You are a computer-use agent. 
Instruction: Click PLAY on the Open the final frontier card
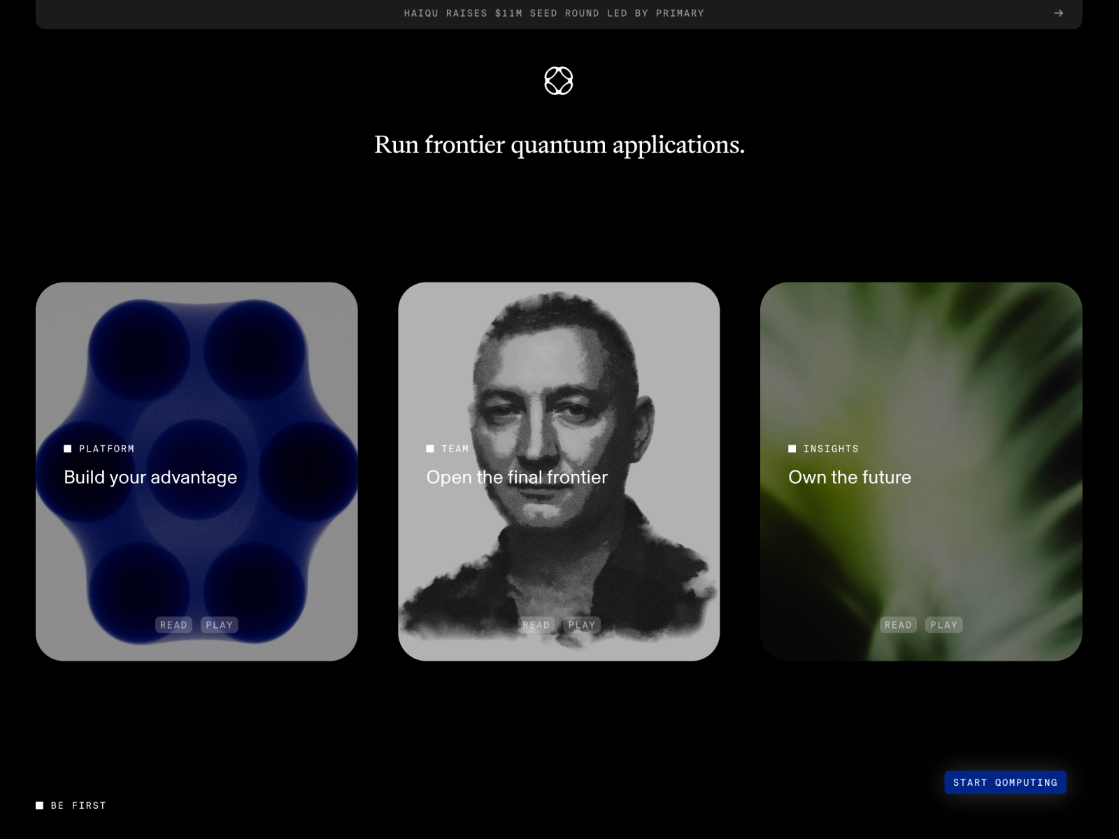click(582, 624)
